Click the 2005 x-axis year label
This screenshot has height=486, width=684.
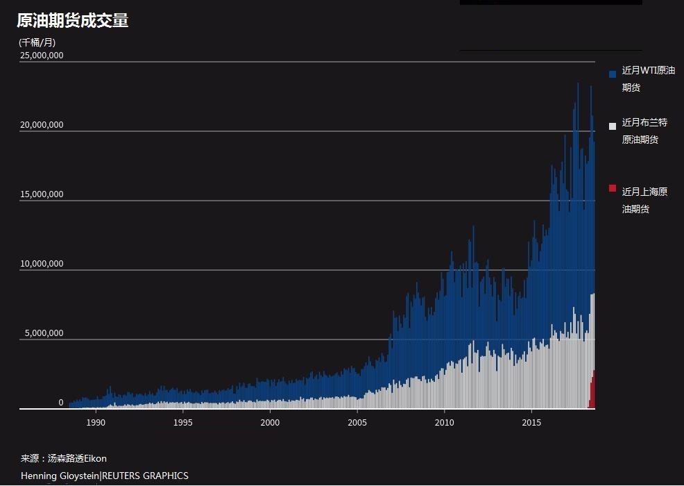(x=357, y=422)
